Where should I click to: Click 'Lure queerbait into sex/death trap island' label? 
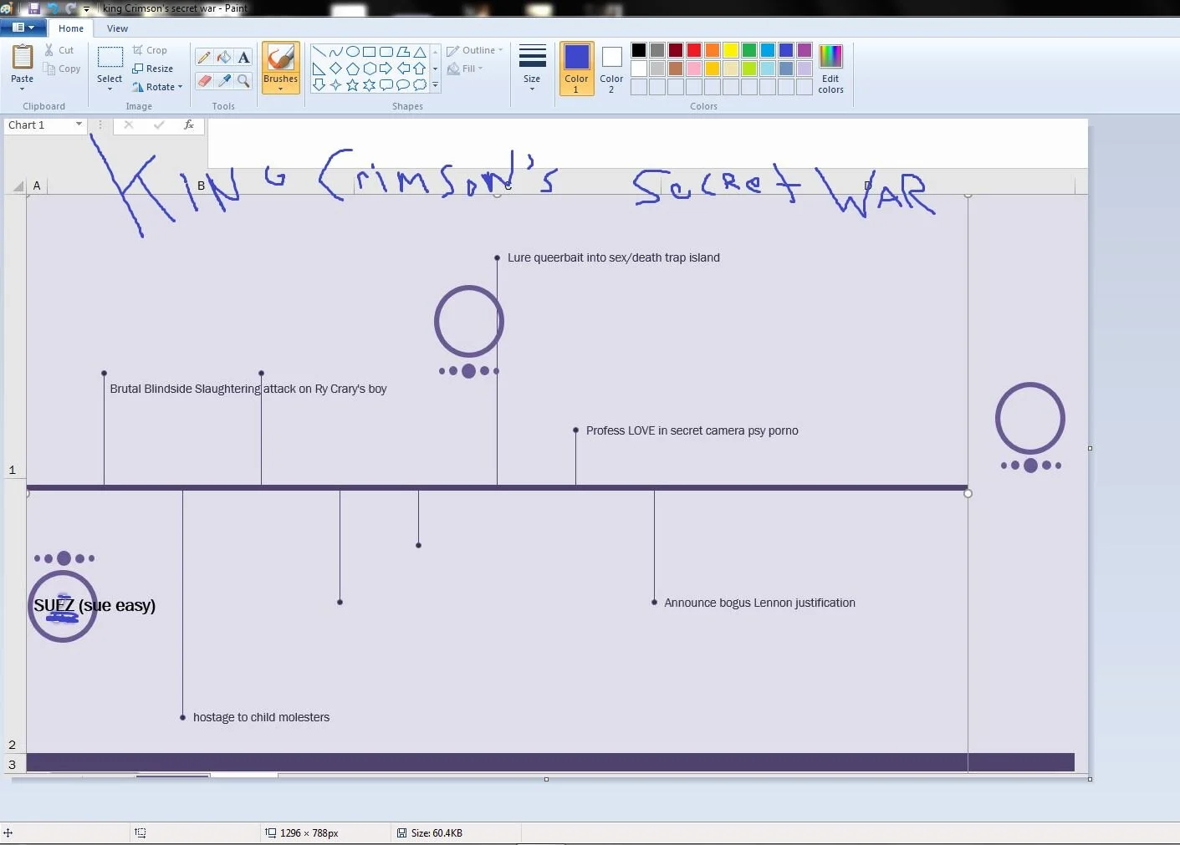pos(614,257)
